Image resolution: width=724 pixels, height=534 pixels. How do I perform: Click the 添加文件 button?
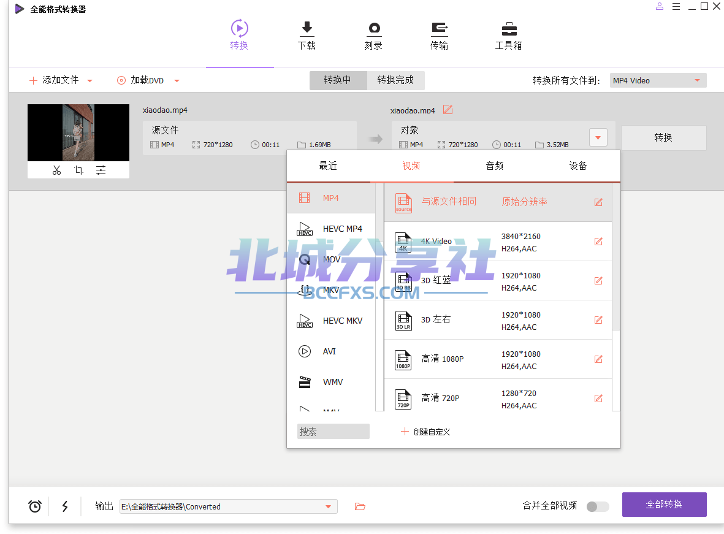tap(54, 80)
